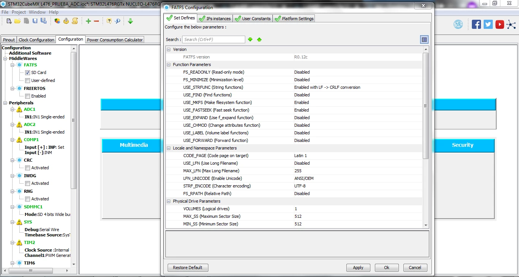Collapse the Version section
This screenshot has height=277, width=519.
(169, 49)
